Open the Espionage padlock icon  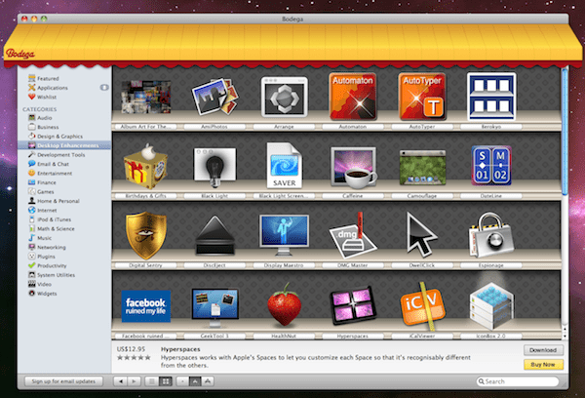[491, 235]
